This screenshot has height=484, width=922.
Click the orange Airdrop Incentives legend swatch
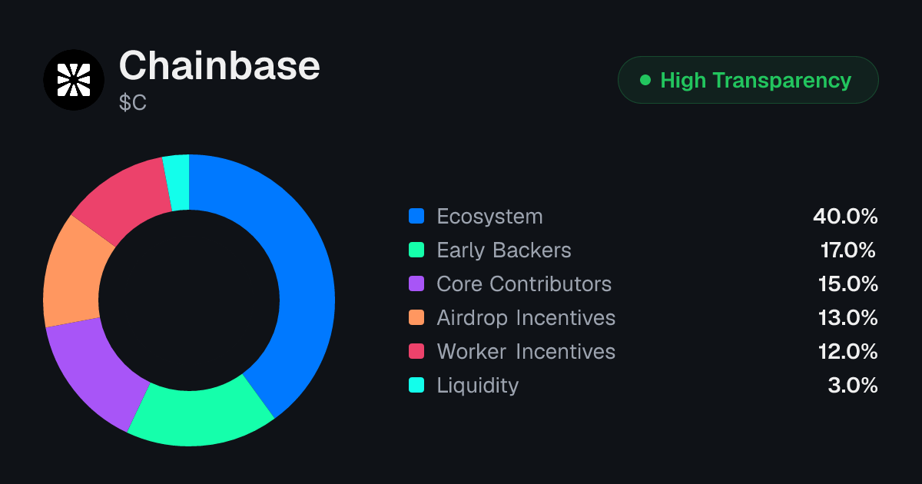tap(416, 318)
